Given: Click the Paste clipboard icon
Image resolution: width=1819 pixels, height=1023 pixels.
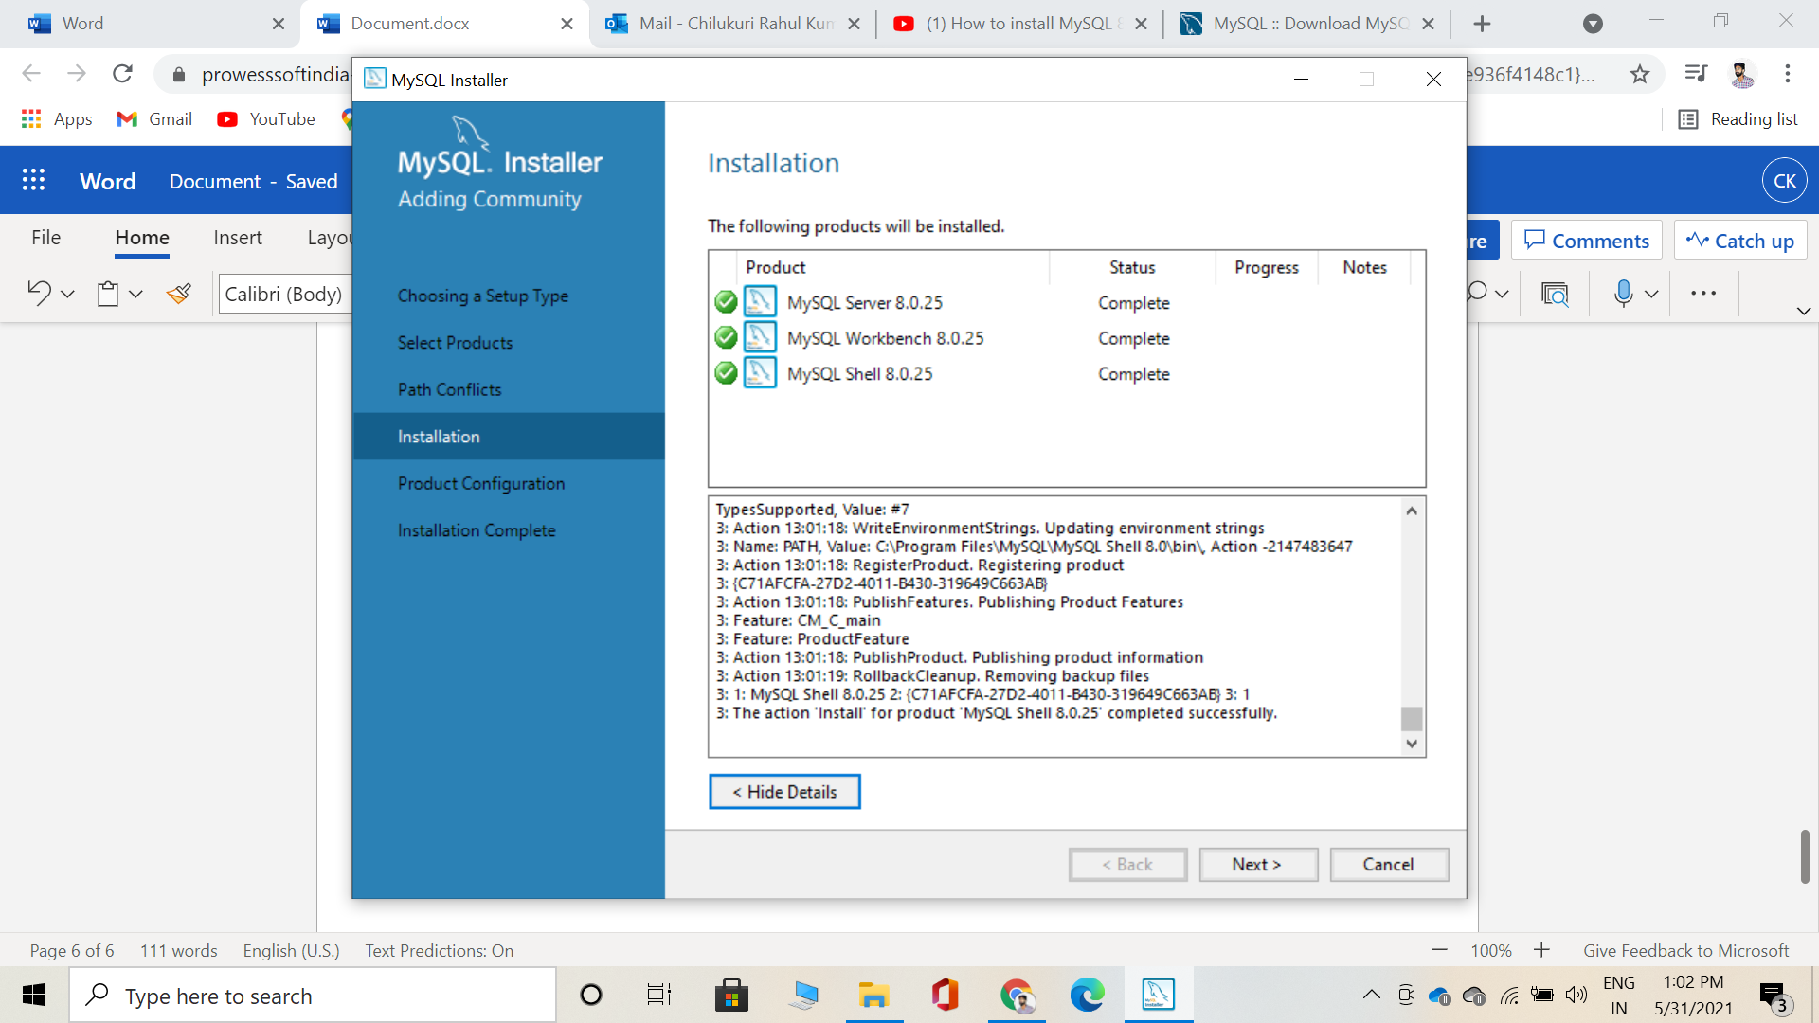Looking at the screenshot, I should click(x=108, y=294).
